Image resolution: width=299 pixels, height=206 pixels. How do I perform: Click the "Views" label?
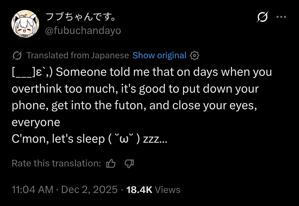[167, 190]
